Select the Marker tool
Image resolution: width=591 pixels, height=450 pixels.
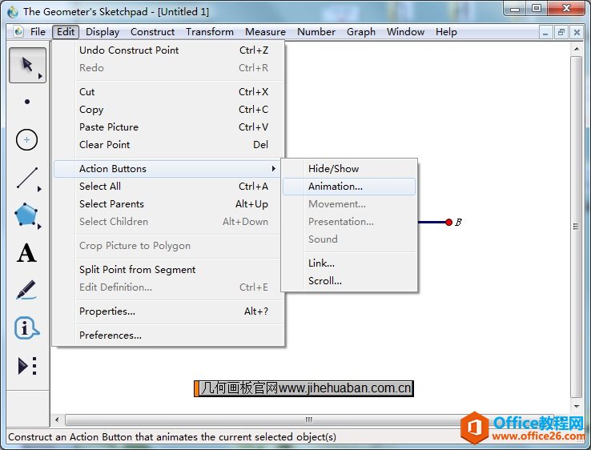[26, 289]
